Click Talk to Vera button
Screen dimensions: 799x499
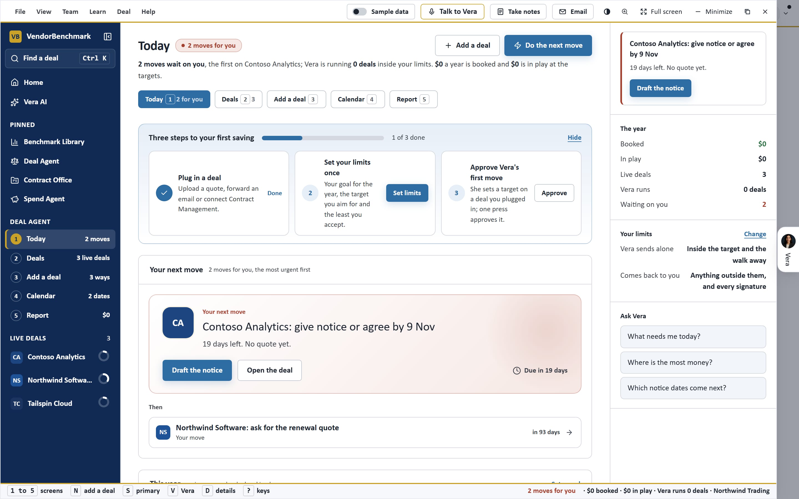(x=452, y=12)
